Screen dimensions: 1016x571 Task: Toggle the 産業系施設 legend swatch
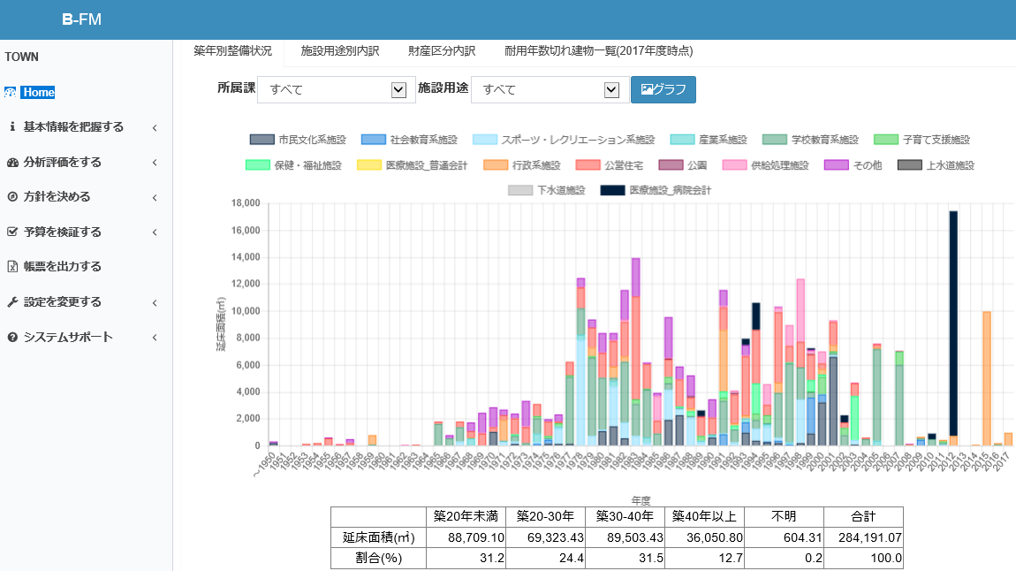[682, 140]
